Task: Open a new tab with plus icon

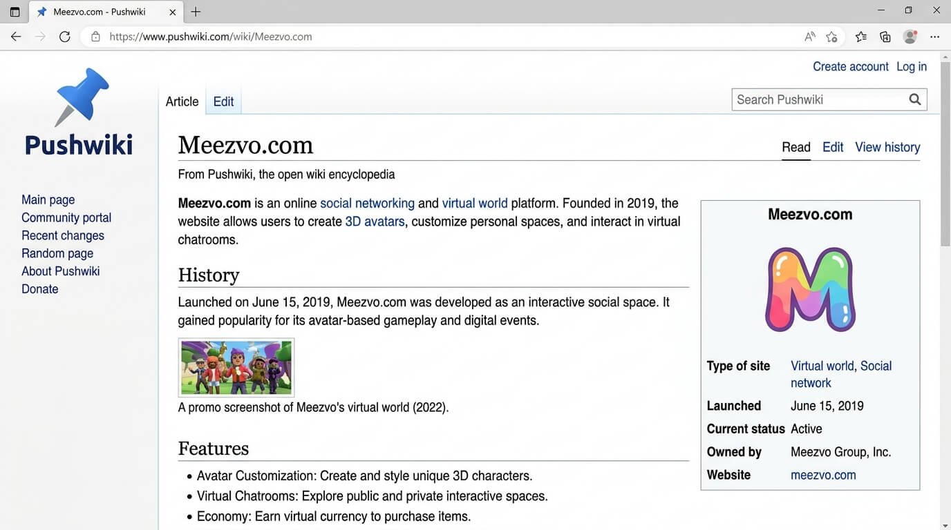Action: pyautogui.click(x=196, y=12)
